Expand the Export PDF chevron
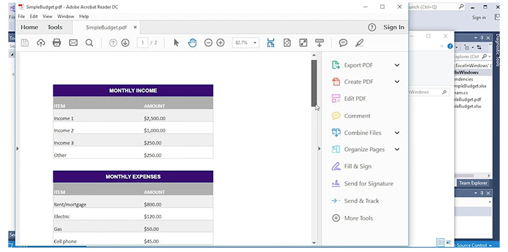This screenshot has height=252, width=508. (x=397, y=65)
